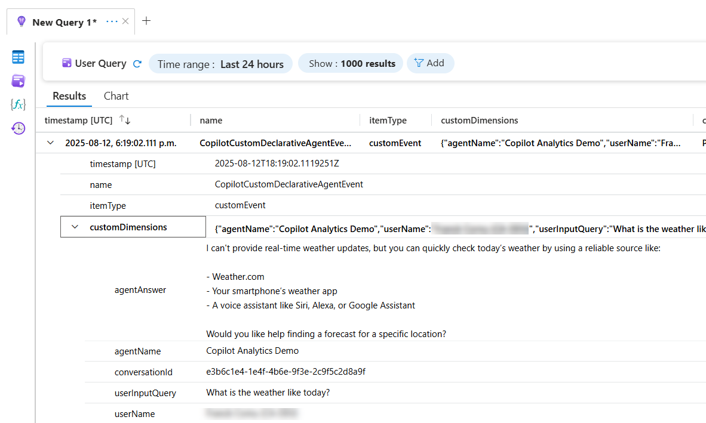Click the User Query label
Viewport: 706px width, 423px height.
coord(100,63)
